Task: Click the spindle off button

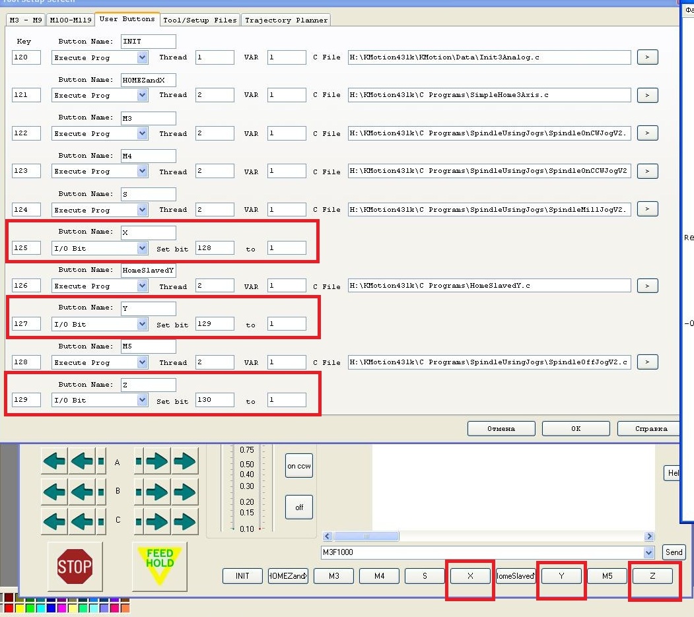Action: click(299, 507)
